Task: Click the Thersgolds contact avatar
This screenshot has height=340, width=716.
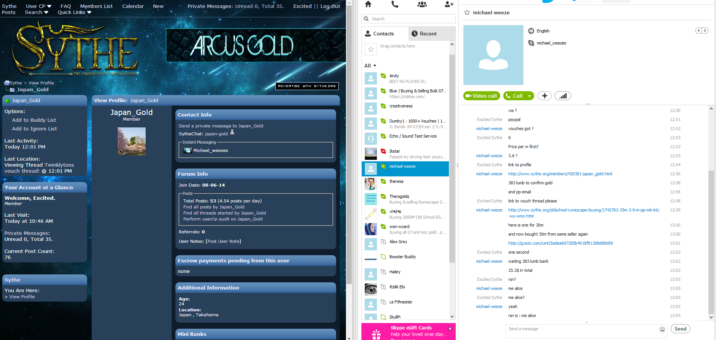Action: click(x=371, y=199)
